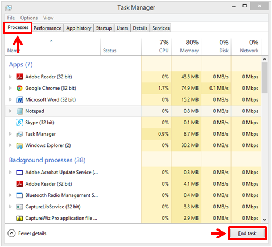The image size is (272, 247).
Task: Minimize the Task Manager window
Action: coord(234,7)
